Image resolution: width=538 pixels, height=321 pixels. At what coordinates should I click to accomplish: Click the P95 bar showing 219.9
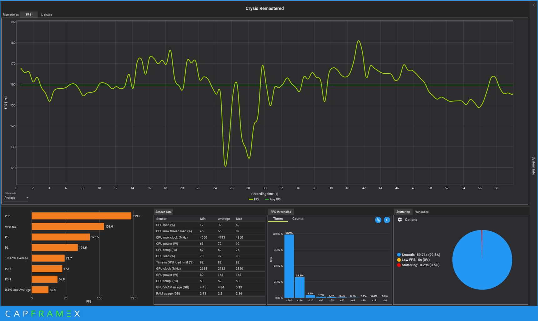tap(81, 216)
